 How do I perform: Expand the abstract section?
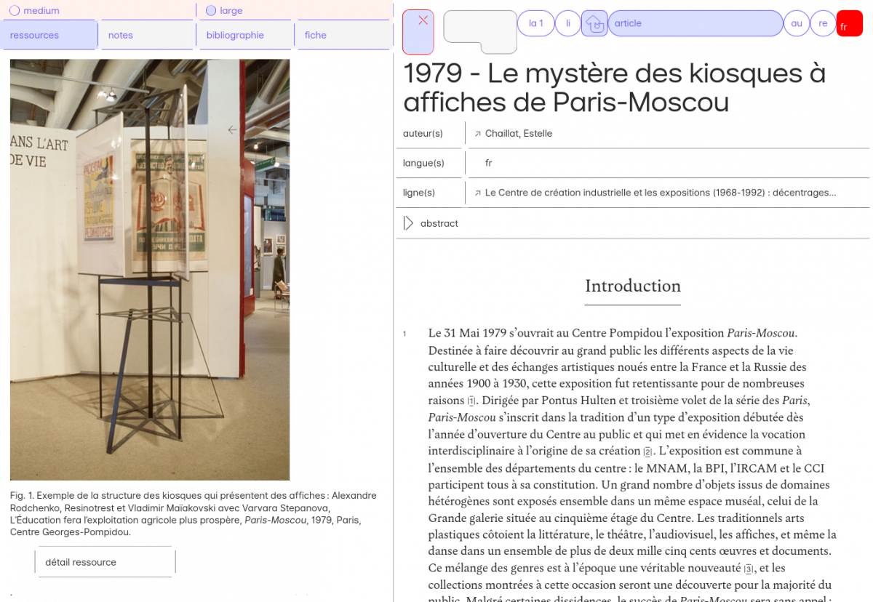pos(409,223)
